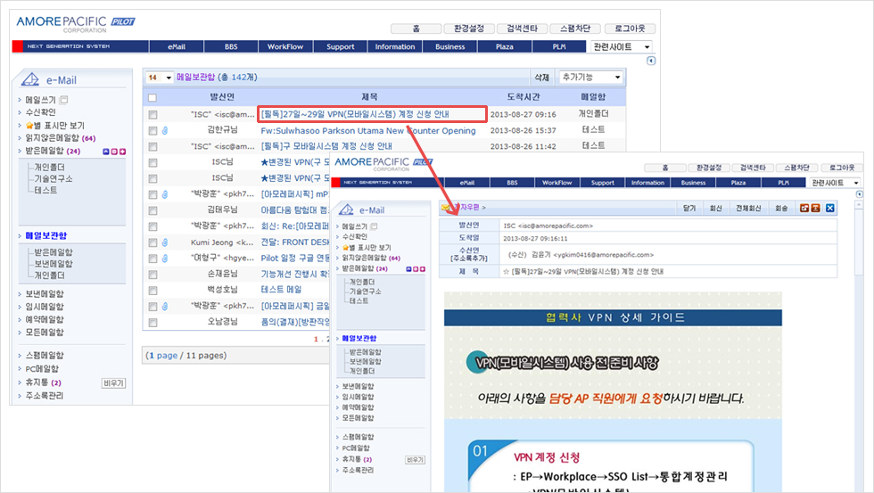Open the BBS menu in front window
Image resolution: width=874 pixels, height=493 pixels.
(512, 183)
